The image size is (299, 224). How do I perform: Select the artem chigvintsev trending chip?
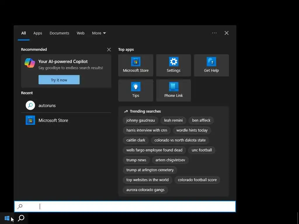170,160
